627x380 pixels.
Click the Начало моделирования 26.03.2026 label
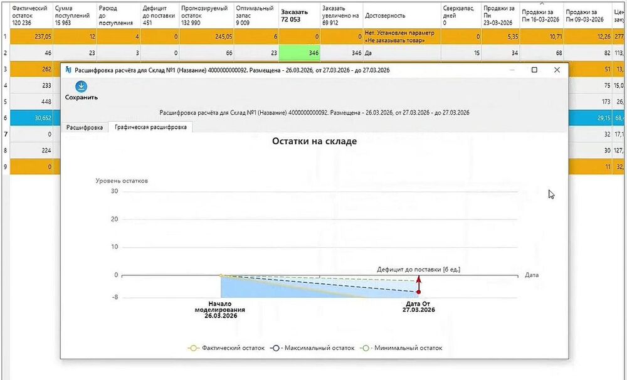pyautogui.click(x=220, y=310)
